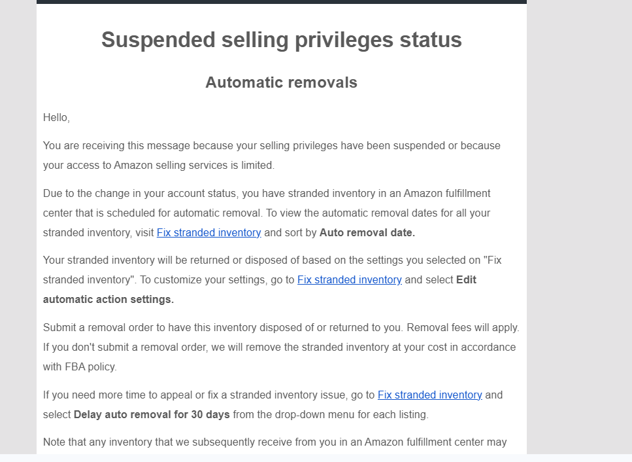Click the bold word "Edit" after "and select"
This screenshot has height=462, width=632.
tap(467, 280)
